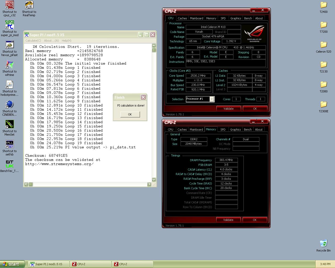The image size is (335, 268).
Task: Click the Windows Start button
Action: tap(13, 264)
